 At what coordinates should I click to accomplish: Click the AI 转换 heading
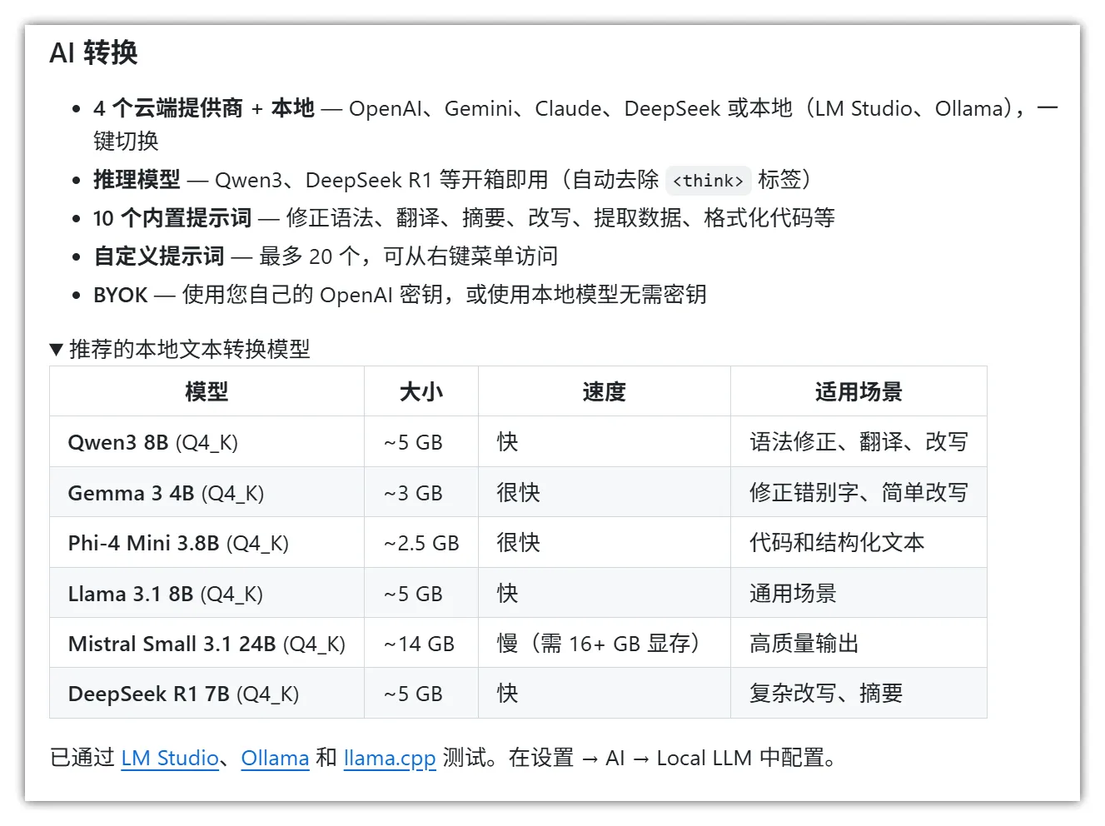94,53
